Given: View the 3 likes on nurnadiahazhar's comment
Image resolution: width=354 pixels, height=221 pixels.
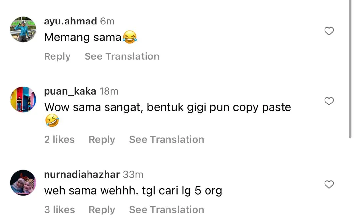Looking at the screenshot, I should coord(59,210).
